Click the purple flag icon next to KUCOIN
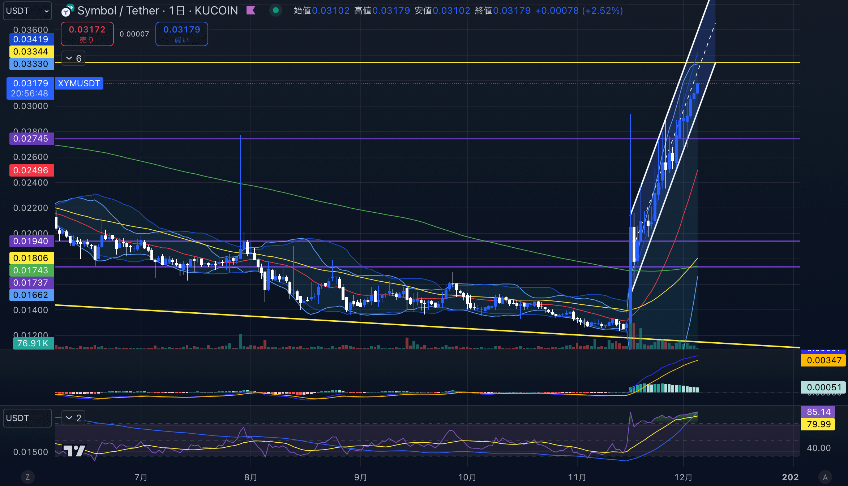The width and height of the screenshot is (848, 486). pyautogui.click(x=251, y=10)
